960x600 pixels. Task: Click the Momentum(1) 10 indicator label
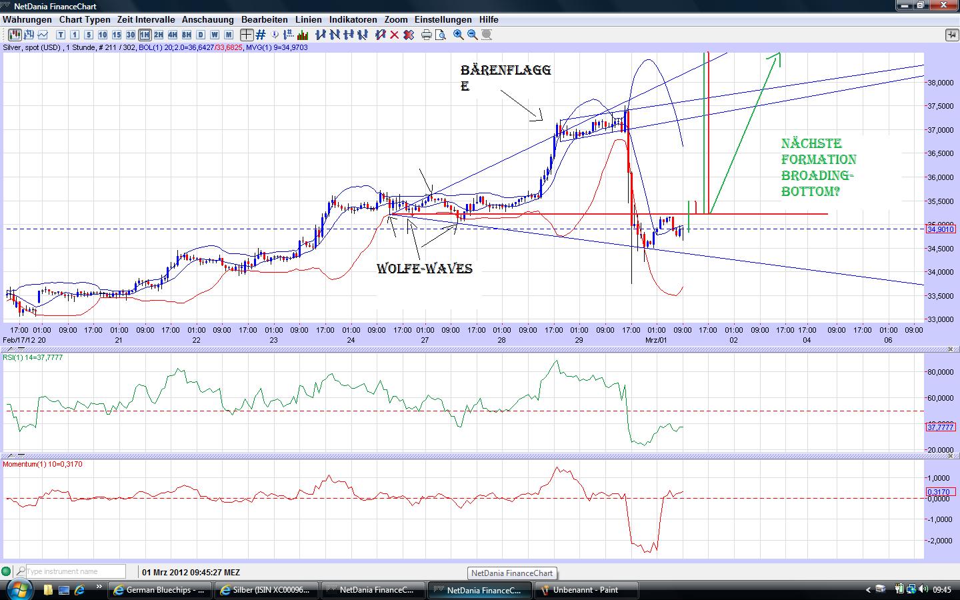click(43, 464)
